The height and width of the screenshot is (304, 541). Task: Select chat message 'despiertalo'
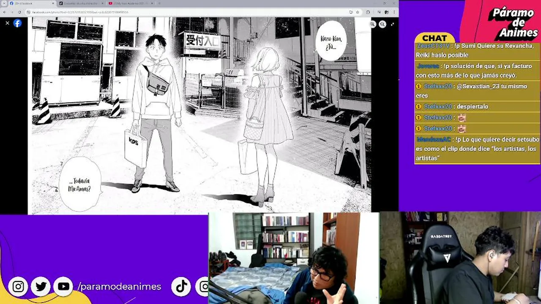point(472,106)
